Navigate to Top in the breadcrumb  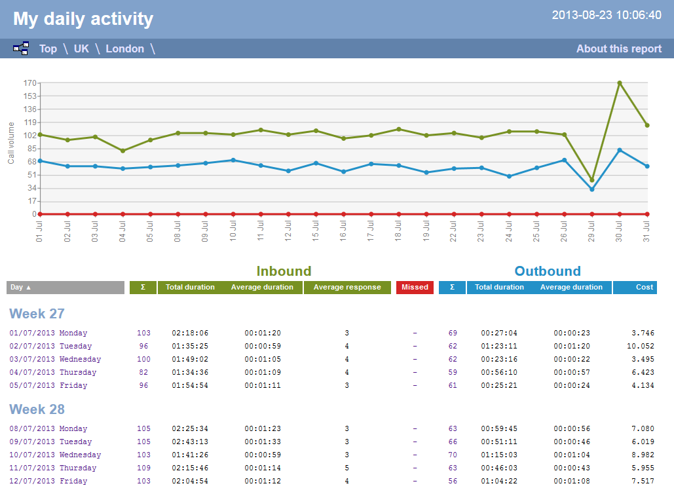tap(48, 48)
